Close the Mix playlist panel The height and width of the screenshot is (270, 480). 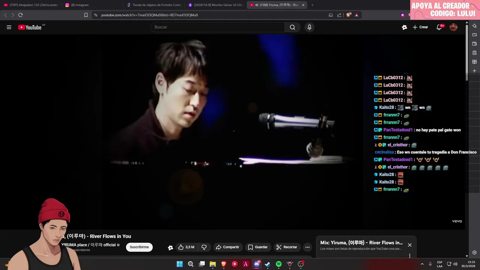coord(409,245)
